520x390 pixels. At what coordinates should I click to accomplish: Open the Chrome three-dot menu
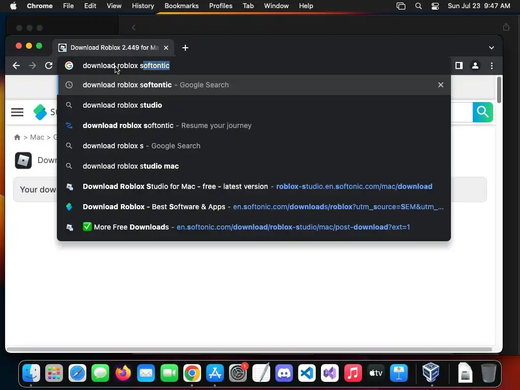click(492, 66)
